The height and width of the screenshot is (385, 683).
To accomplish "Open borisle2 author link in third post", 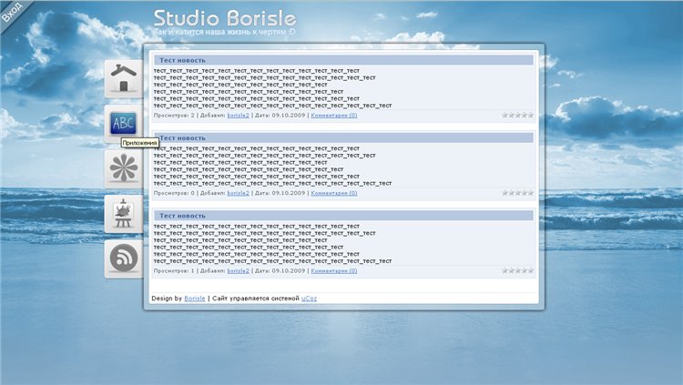I will click(x=239, y=270).
